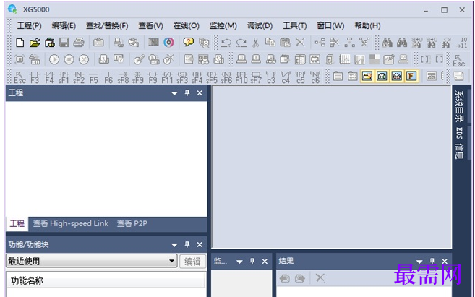The image size is (475, 297).
Task: Open 功能/功能块 panel dropdown arrow
Action: click(174, 245)
